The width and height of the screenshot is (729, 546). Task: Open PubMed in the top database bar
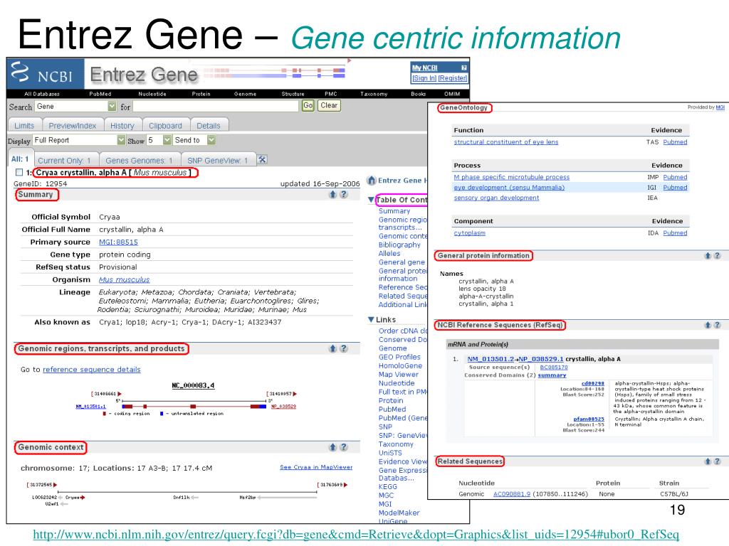(100, 95)
